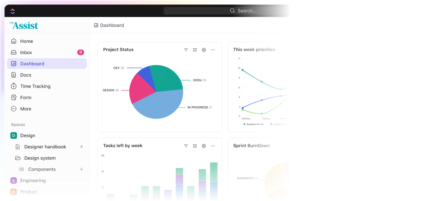Click the This week priorities card title
The height and width of the screenshot is (201, 427).
click(254, 50)
